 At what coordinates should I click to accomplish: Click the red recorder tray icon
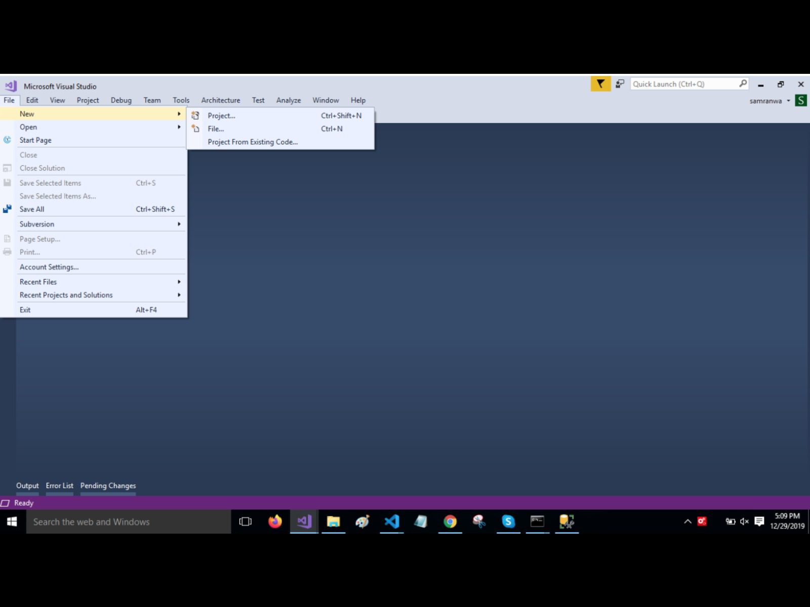(x=702, y=522)
